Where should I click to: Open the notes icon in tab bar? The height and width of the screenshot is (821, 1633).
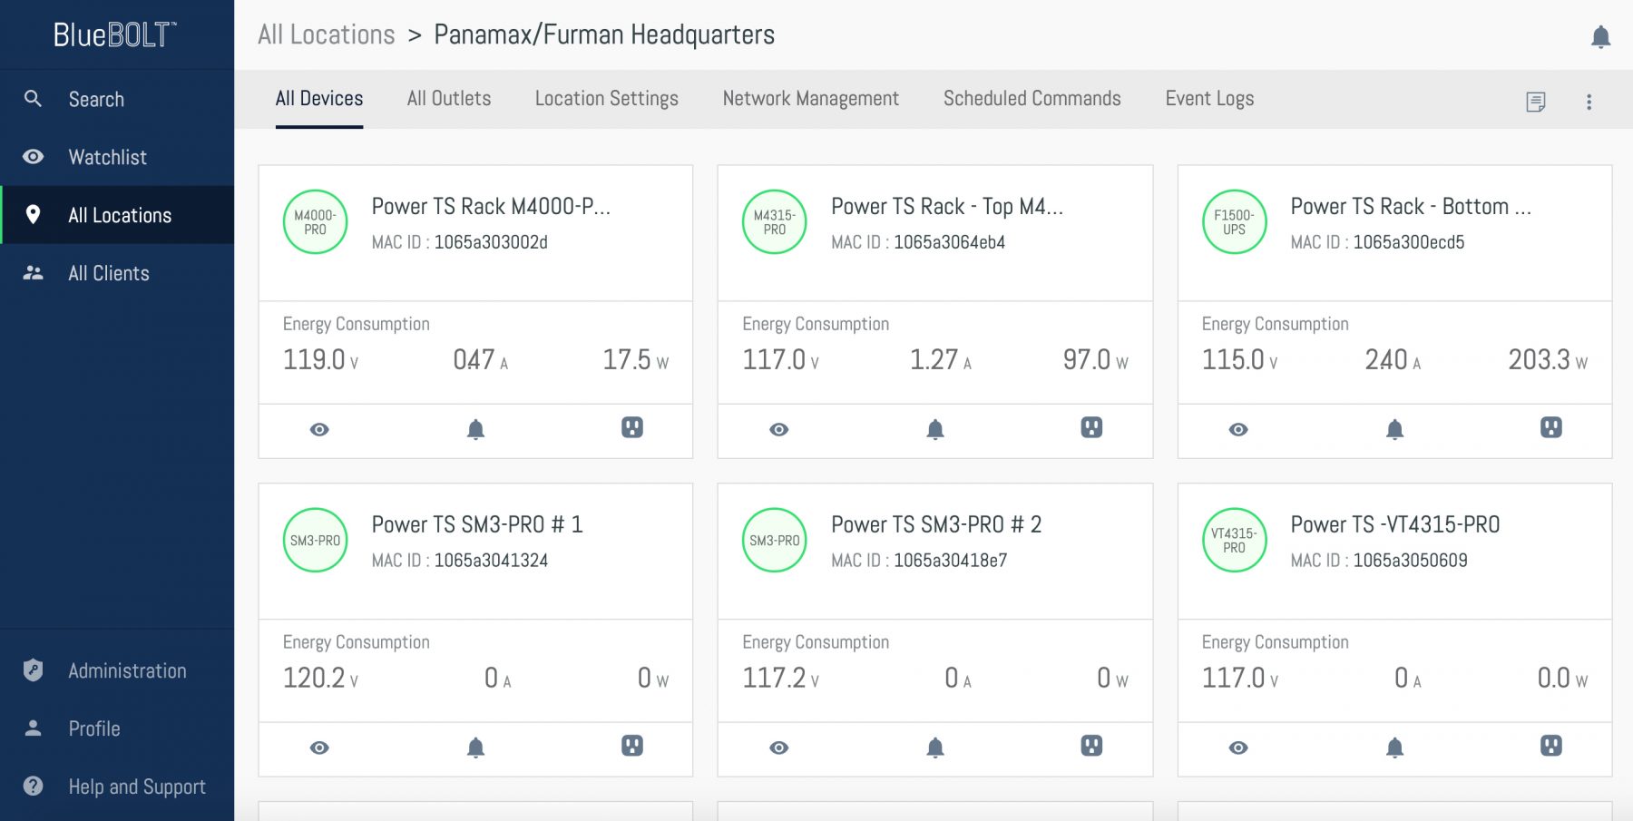1535,102
